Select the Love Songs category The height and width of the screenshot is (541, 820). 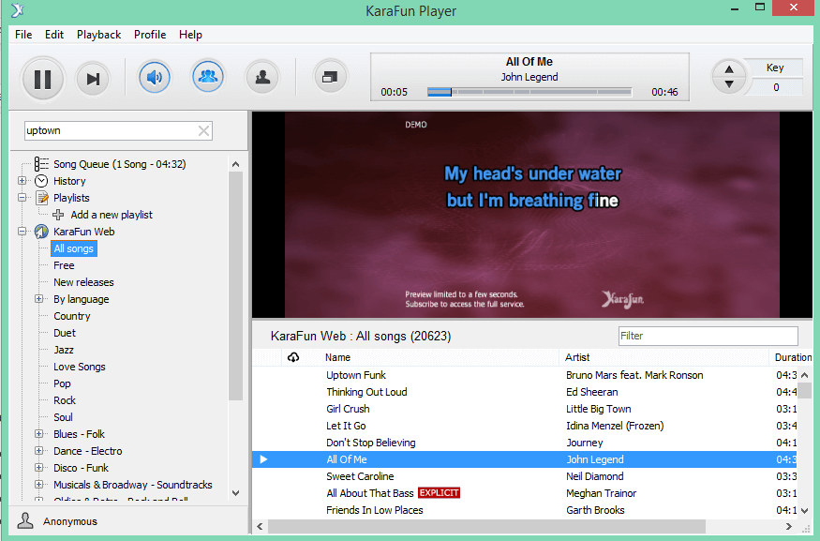tap(79, 367)
